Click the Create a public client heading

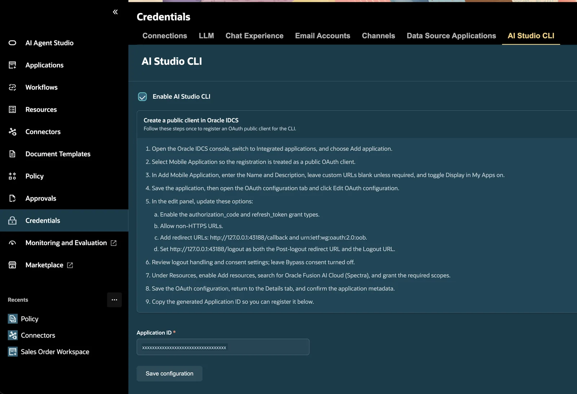(x=191, y=120)
